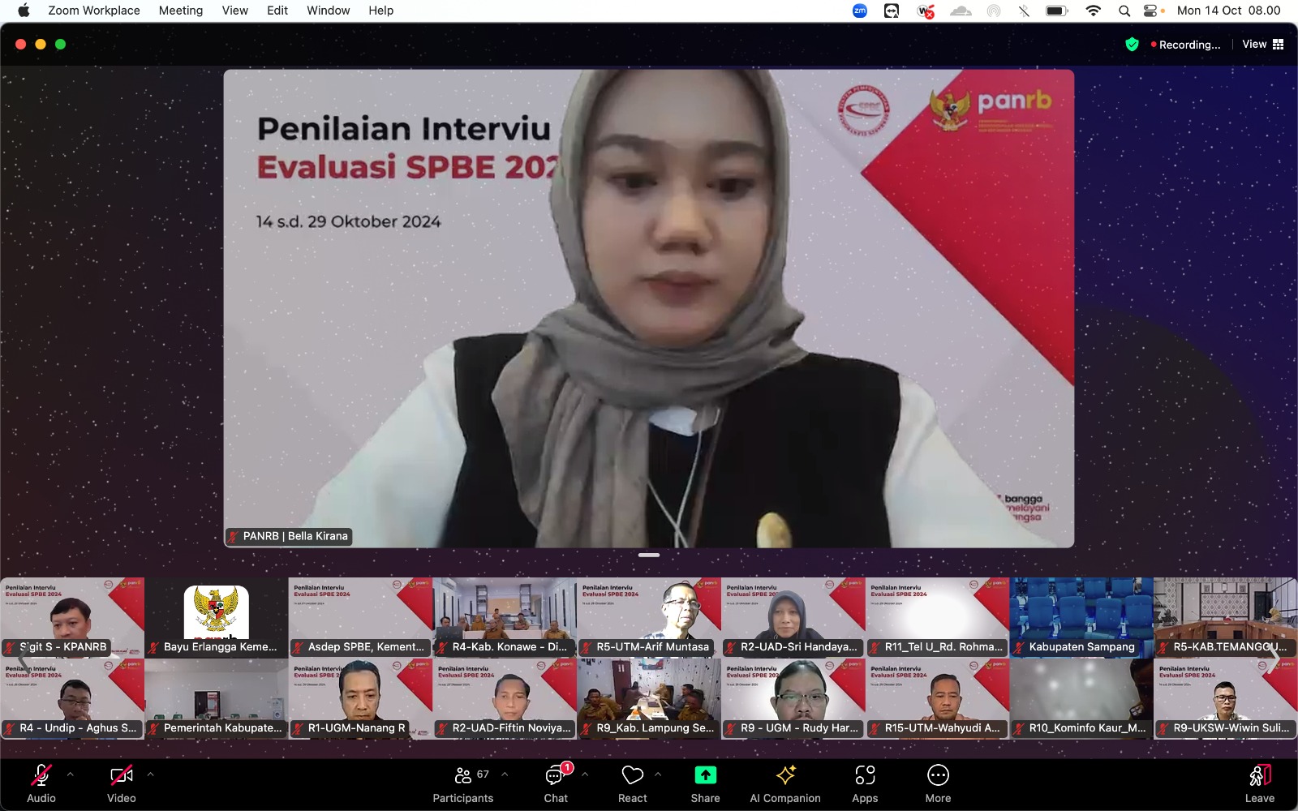Screen dimensions: 1298x811
Task: Open Zoom Workplace menu
Action: [x=94, y=11]
